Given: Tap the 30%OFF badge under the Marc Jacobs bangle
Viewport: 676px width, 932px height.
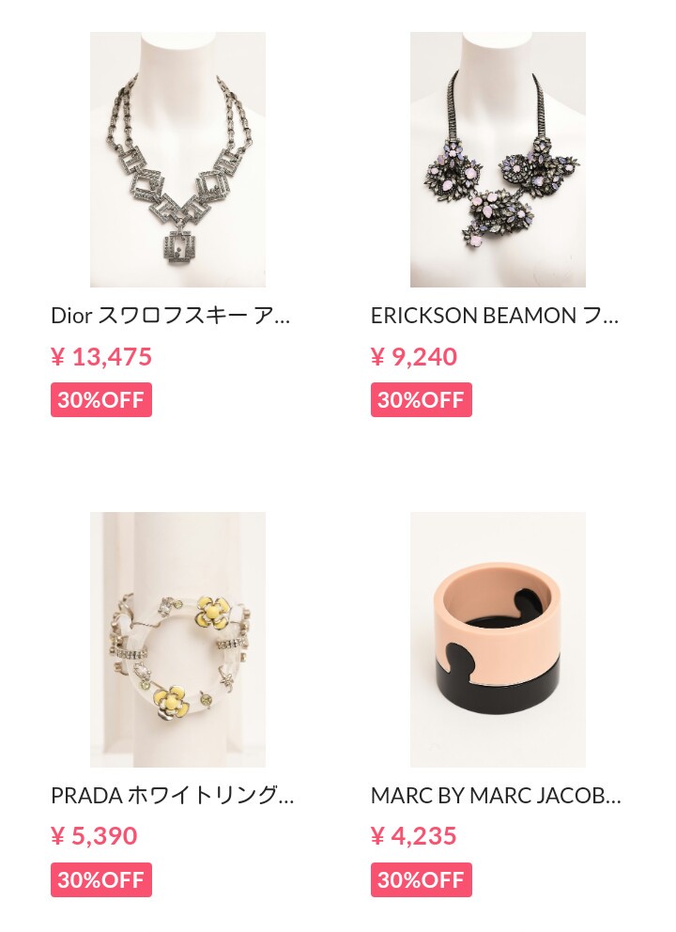Looking at the screenshot, I should (x=422, y=879).
